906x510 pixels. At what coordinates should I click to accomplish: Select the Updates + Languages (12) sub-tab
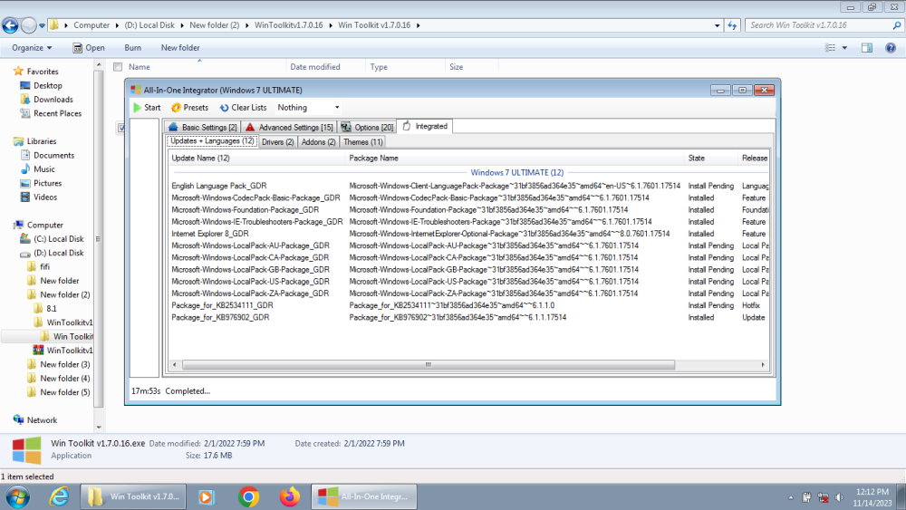coord(212,141)
